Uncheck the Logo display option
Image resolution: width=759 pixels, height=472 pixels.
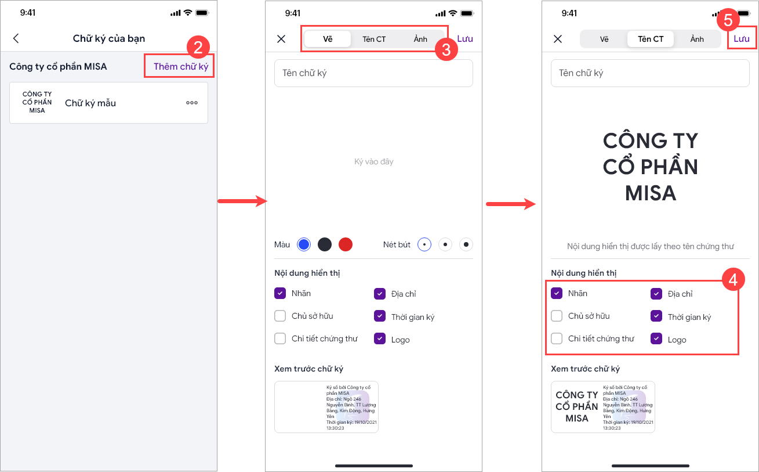click(656, 338)
